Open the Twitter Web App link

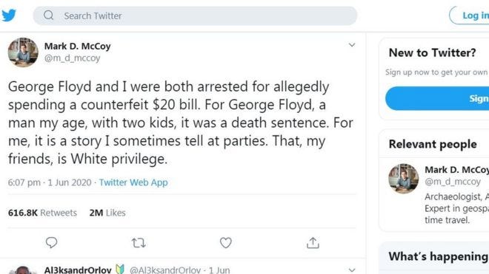[x=133, y=182]
